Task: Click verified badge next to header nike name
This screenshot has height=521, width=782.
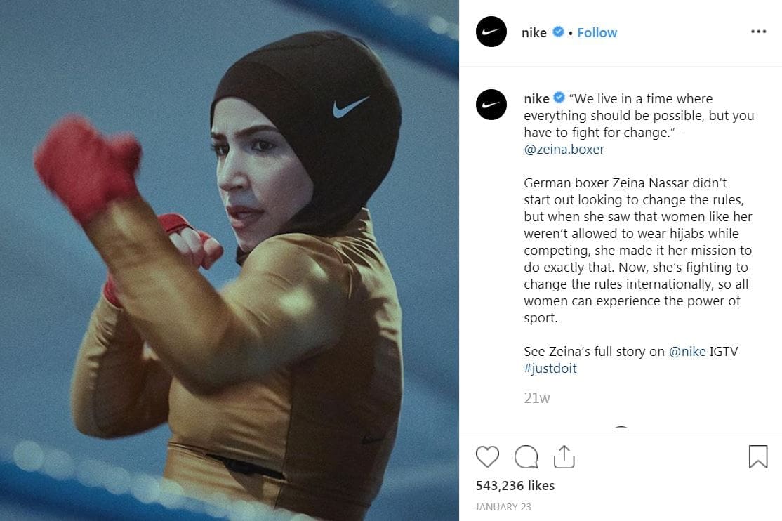Action: coord(559,32)
